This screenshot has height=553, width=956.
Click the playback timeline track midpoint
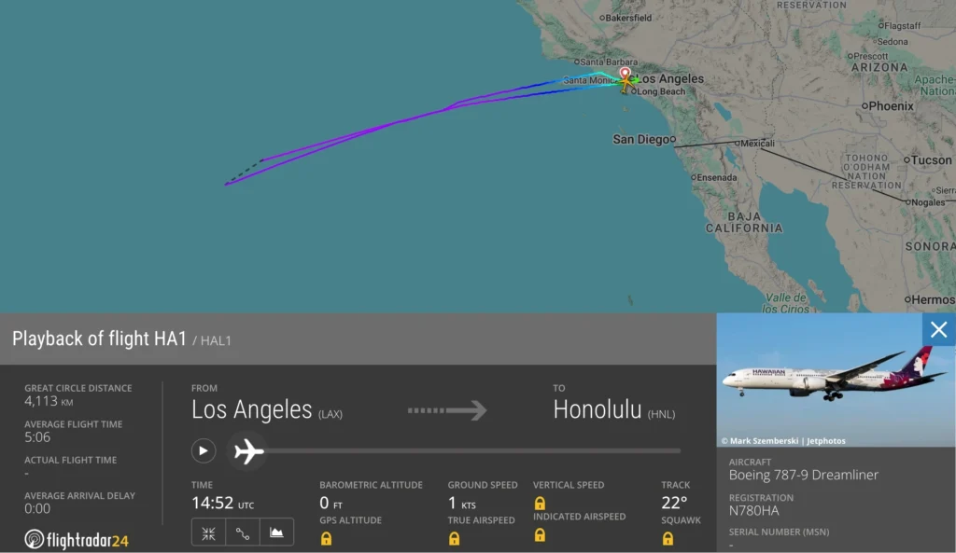[473, 450]
